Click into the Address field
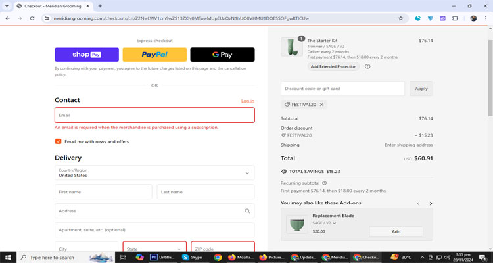This screenshot has height=263, width=493. (x=154, y=211)
